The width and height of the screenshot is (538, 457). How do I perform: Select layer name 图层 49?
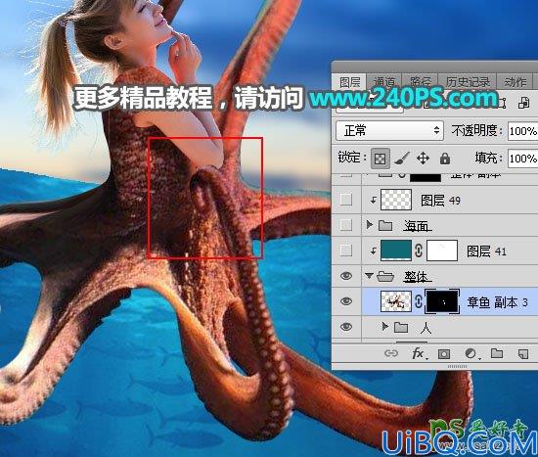[x=440, y=201]
